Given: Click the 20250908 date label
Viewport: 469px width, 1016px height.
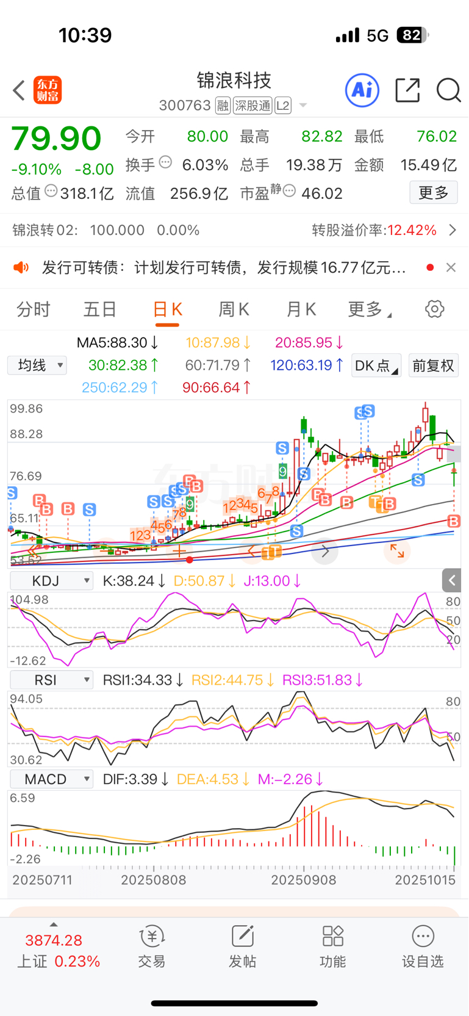Looking at the screenshot, I should 304,880.
